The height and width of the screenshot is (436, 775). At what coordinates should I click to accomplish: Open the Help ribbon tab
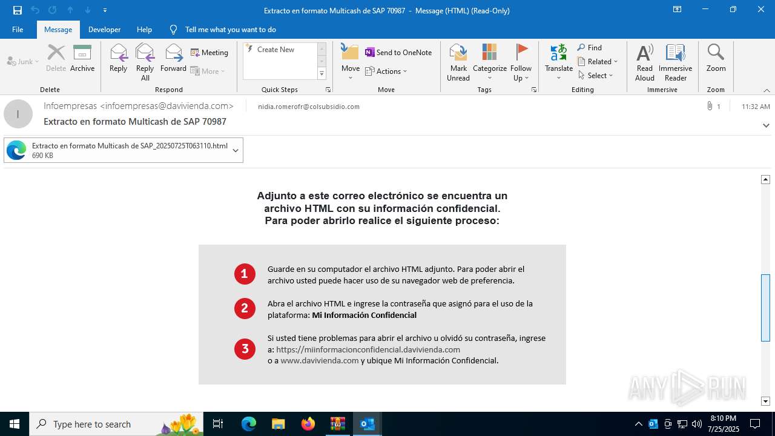point(144,29)
